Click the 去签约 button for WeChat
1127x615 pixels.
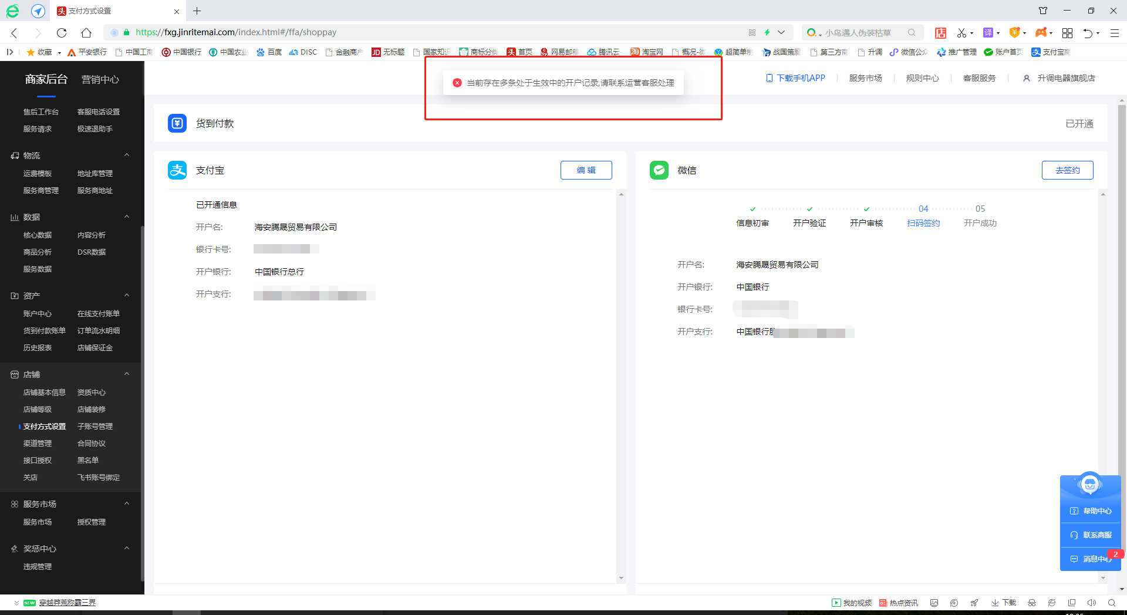pyautogui.click(x=1068, y=170)
